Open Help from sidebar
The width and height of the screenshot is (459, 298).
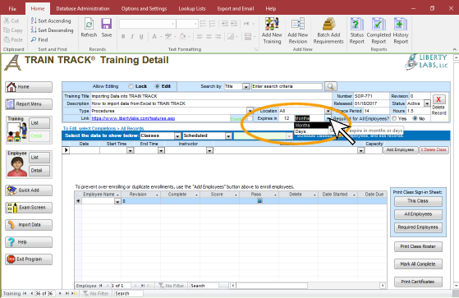pyautogui.click(x=29, y=242)
